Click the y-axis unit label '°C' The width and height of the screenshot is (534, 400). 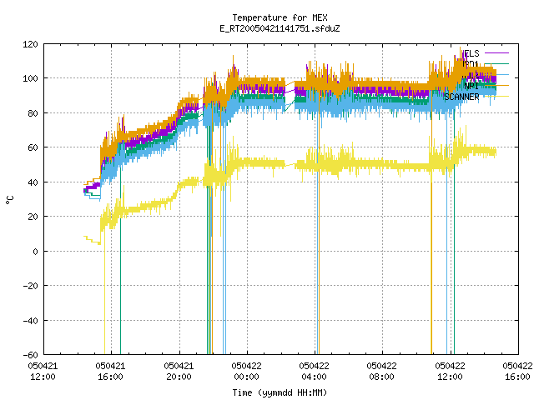point(9,200)
